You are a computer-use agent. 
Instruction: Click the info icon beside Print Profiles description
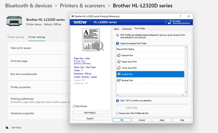coord(117,35)
